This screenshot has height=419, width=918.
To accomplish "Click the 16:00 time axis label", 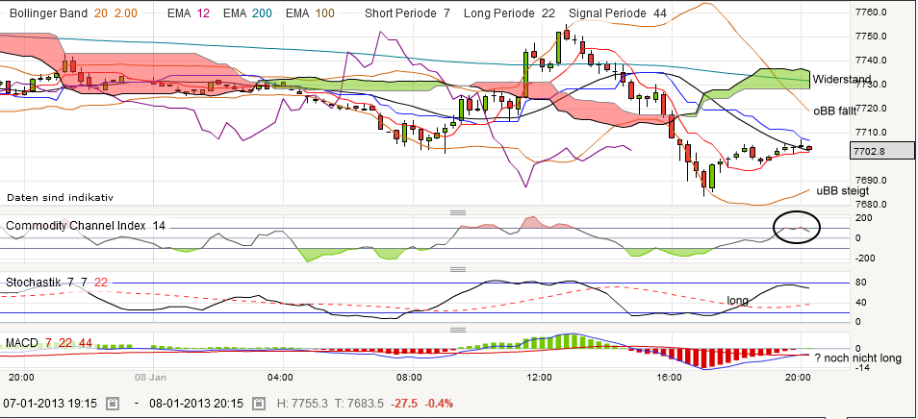I will click(668, 377).
